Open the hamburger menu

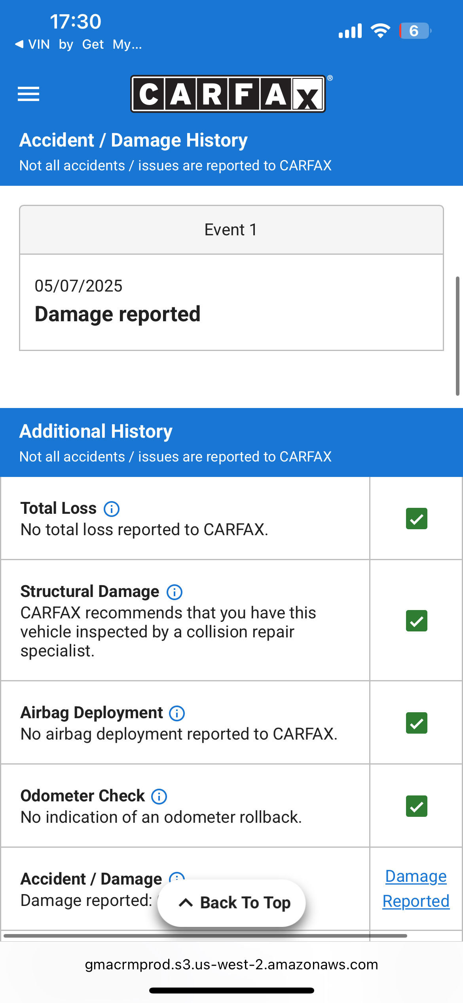point(28,94)
